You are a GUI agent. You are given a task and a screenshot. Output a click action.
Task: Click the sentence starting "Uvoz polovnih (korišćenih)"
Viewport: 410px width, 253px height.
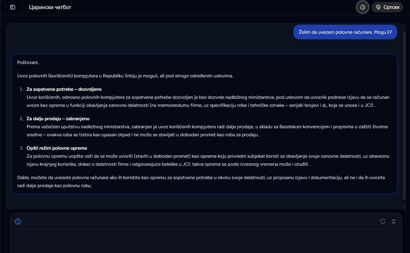[x=125, y=76]
